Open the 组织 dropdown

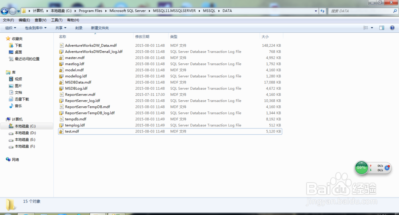pos(11,28)
